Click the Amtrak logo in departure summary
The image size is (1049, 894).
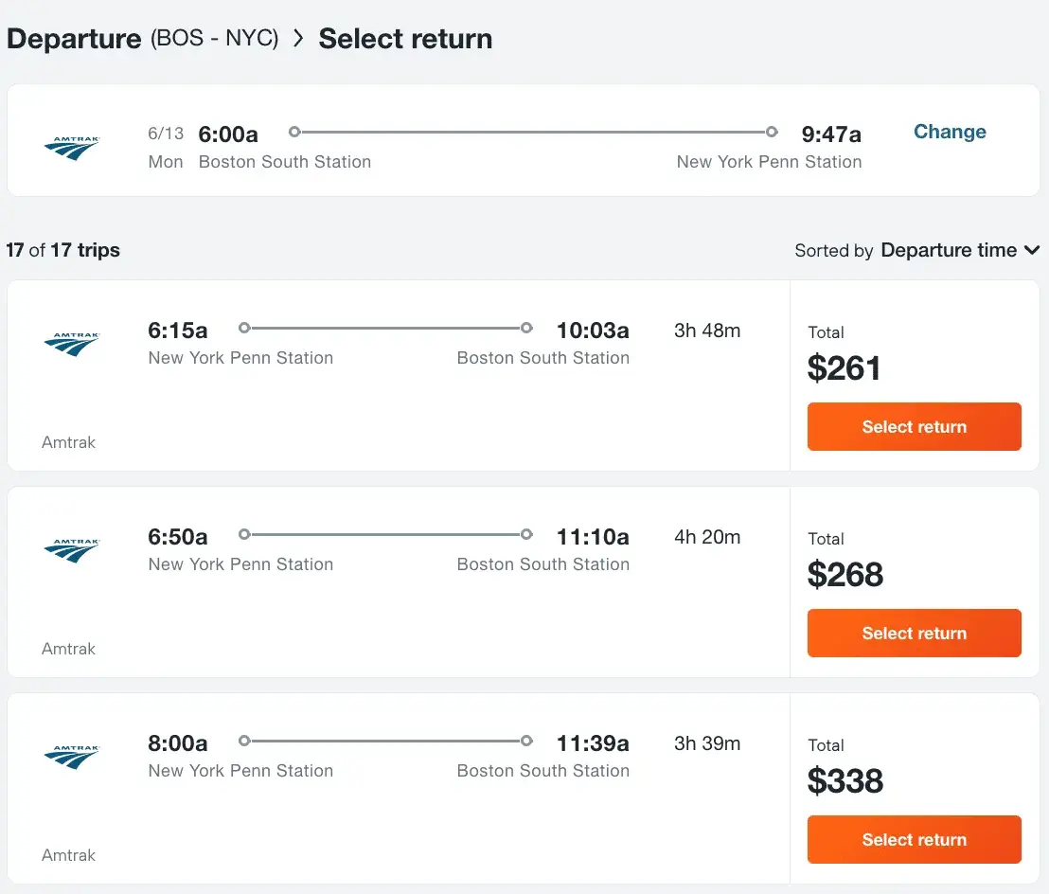[x=72, y=148]
